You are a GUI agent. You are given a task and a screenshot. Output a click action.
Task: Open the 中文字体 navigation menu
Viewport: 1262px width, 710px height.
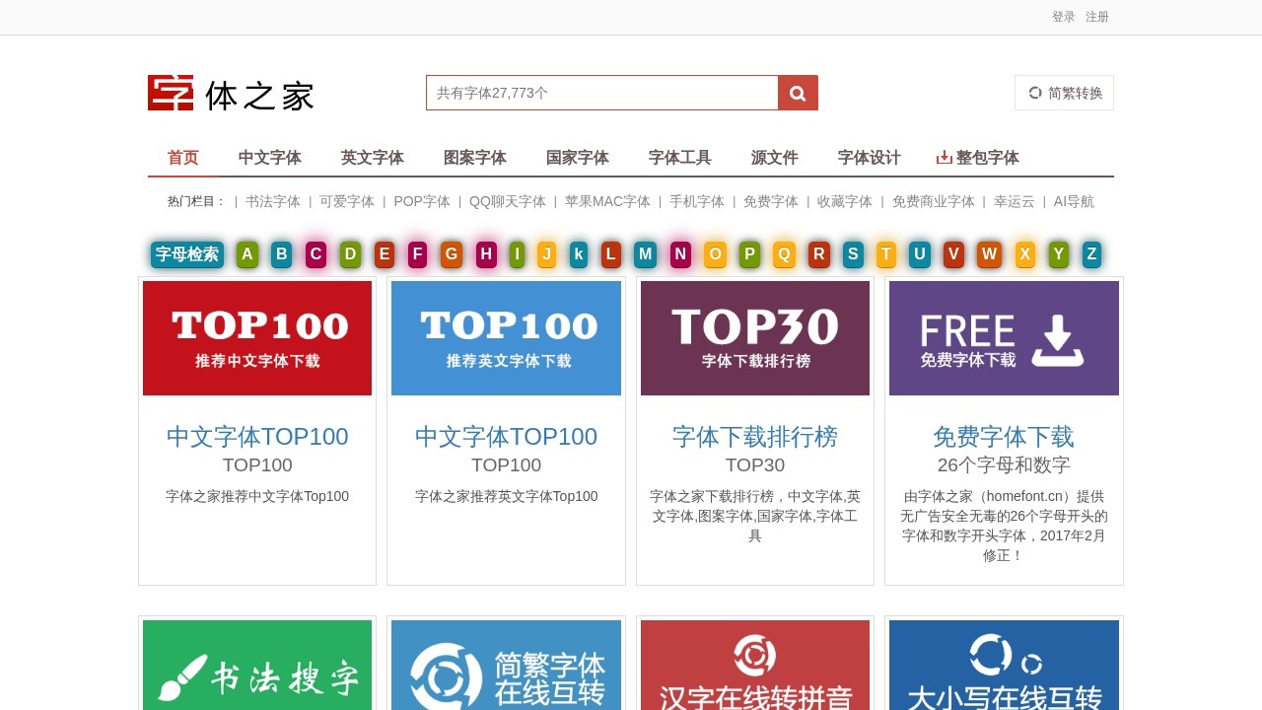(x=270, y=157)
